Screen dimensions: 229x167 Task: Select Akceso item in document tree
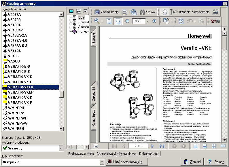84,27
